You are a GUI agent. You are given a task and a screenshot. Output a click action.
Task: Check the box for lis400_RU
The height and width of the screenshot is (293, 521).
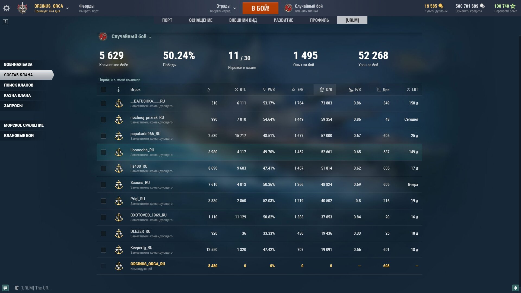103,168
